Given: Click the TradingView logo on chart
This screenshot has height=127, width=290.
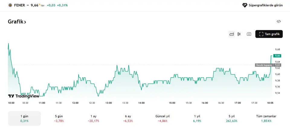Looking at the screenshot, I should coord(24,96).
